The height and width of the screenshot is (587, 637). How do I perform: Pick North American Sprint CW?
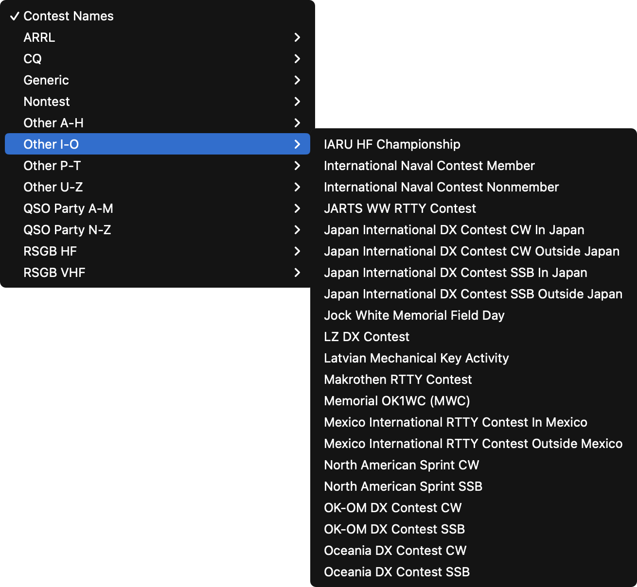pyautogui.click(x=474, y=465)
